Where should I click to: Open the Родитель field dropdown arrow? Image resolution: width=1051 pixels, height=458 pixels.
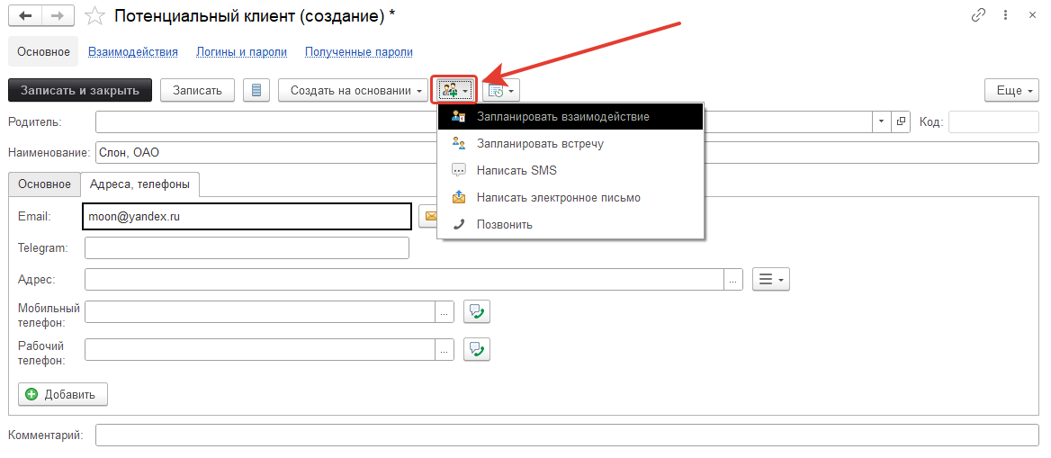(x=880, y=121)
